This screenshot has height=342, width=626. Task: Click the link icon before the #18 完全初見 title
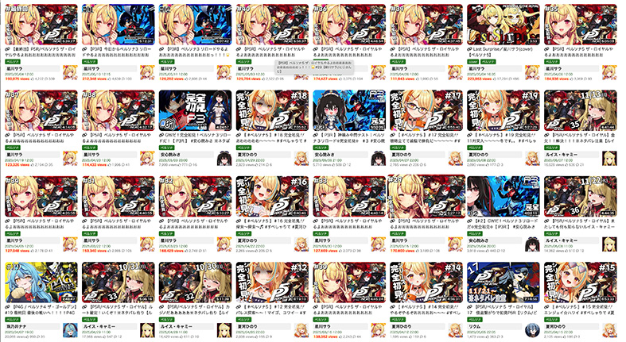tap(239, 136)
